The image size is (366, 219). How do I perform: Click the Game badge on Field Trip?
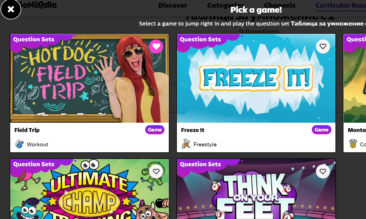click(155, 130)
